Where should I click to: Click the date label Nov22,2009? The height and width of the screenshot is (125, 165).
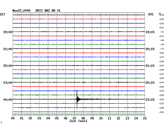tap(22, 11)
